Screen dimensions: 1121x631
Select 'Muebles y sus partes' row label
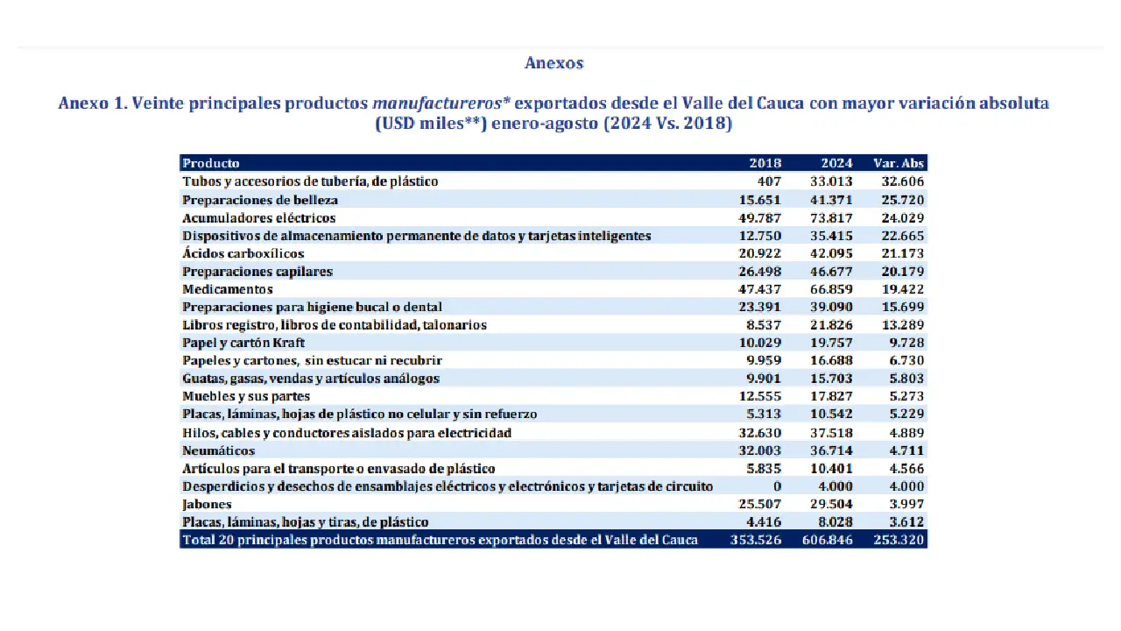click(x=246, y=397)
